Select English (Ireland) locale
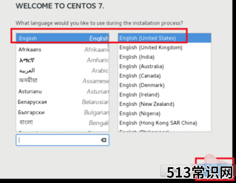Screen dimensions: 236x183 (x=164, y=95)
